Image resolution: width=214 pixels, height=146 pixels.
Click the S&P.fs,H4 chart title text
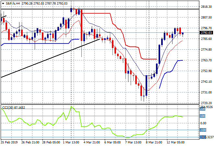[x=13, y=4]
